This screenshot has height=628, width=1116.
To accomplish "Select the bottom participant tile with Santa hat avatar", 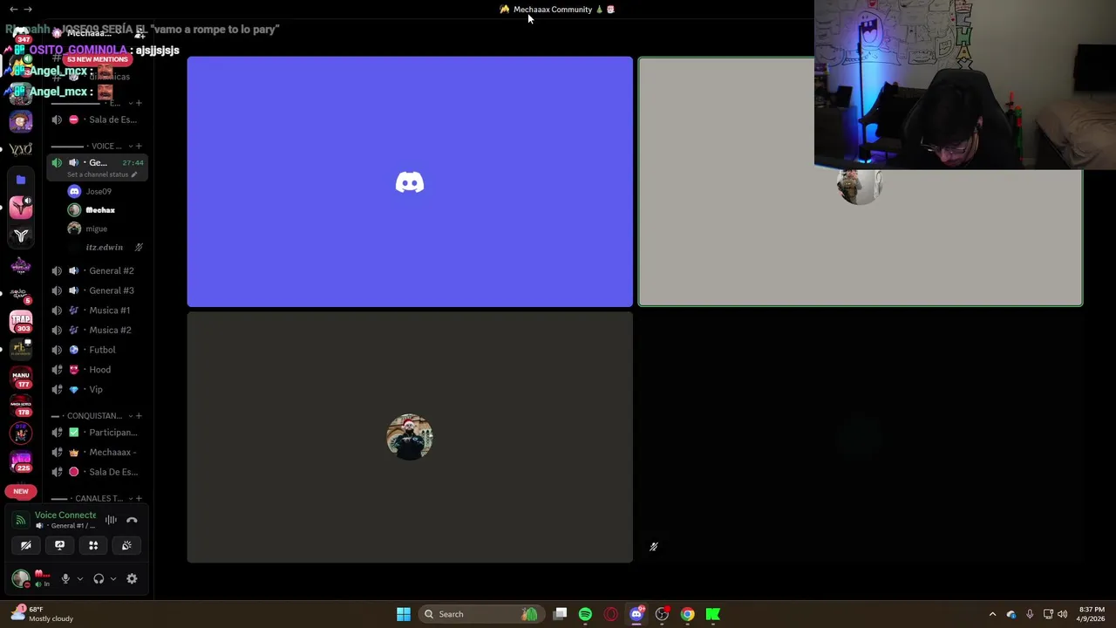I will 410,437.
